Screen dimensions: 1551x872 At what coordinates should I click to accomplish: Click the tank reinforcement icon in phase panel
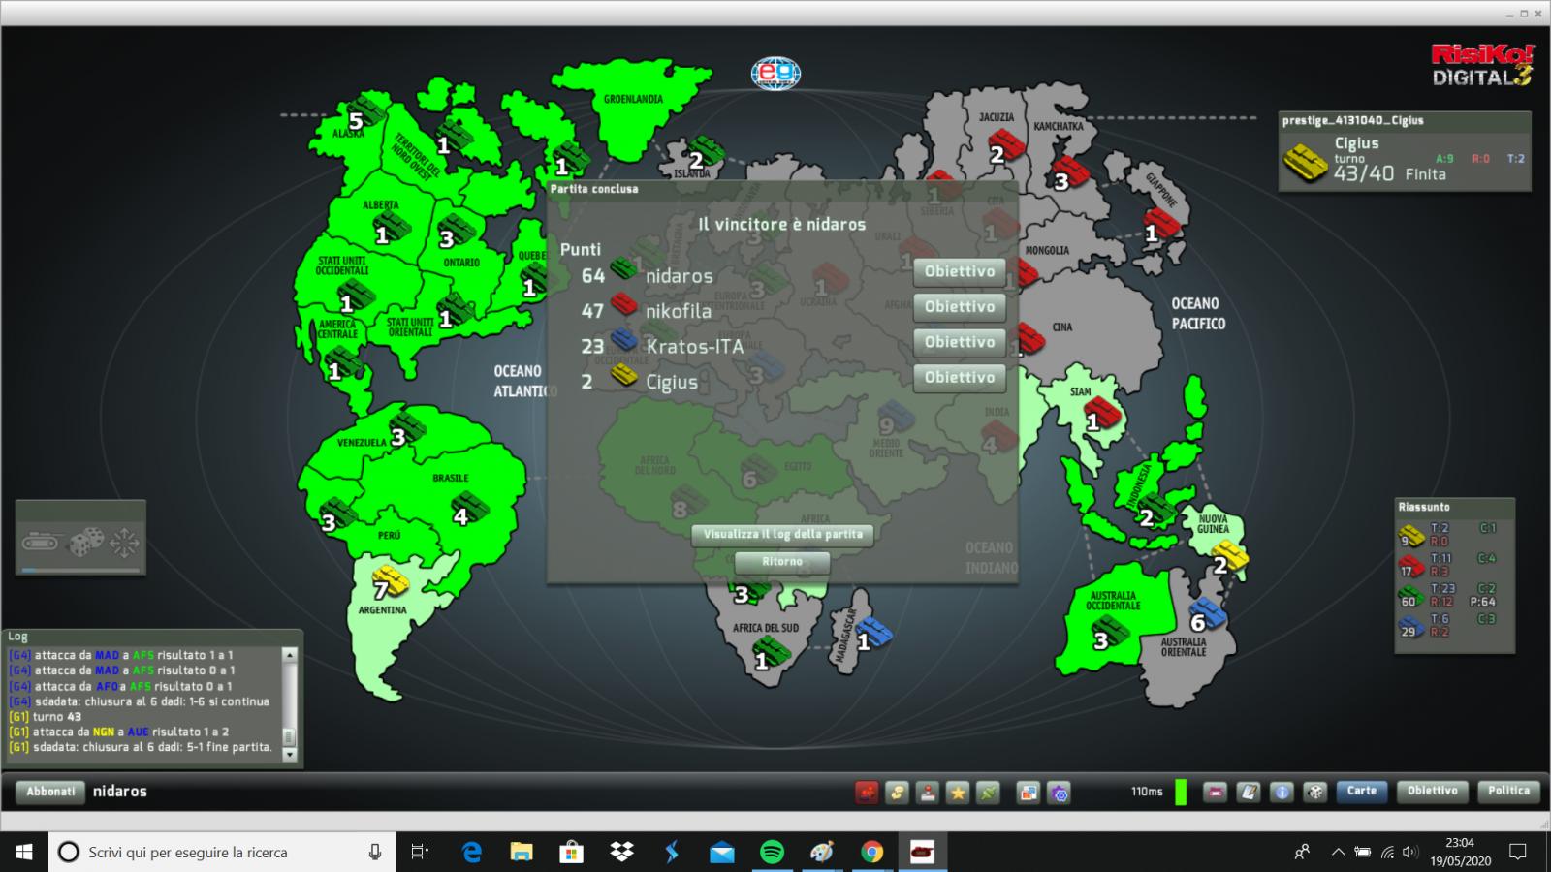click(x=43, y=541)
